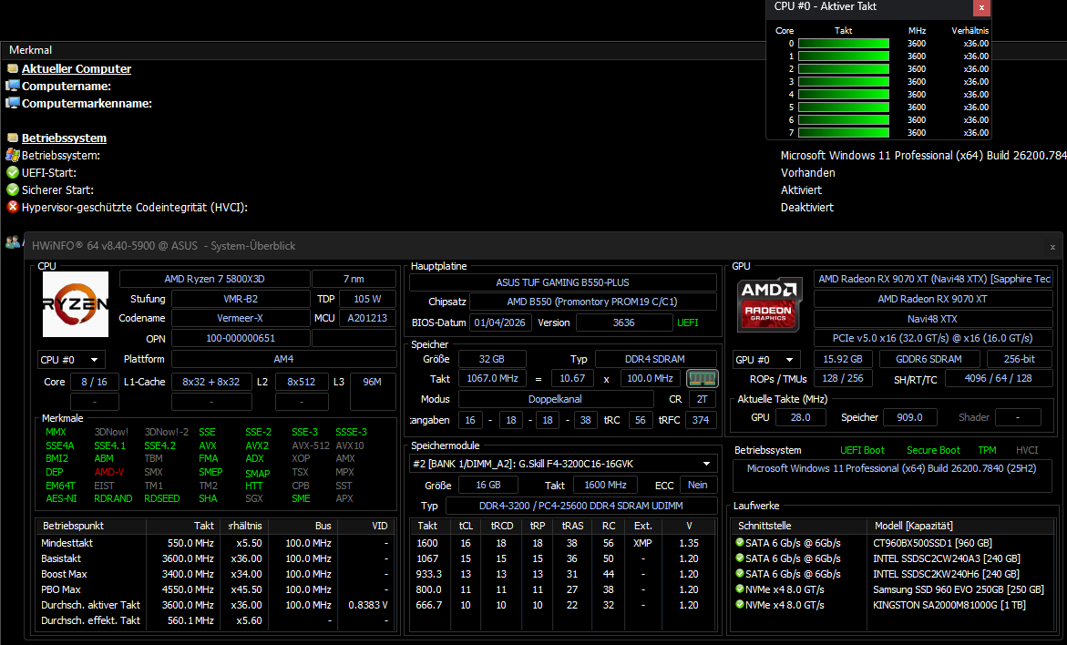Click the PBO Max row

[215, 589]
